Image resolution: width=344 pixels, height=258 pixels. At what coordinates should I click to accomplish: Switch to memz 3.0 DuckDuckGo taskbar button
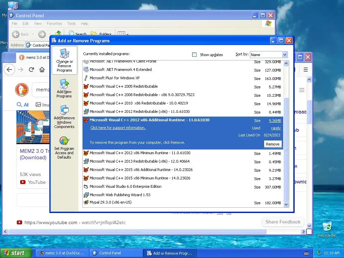tap(62, 253)
